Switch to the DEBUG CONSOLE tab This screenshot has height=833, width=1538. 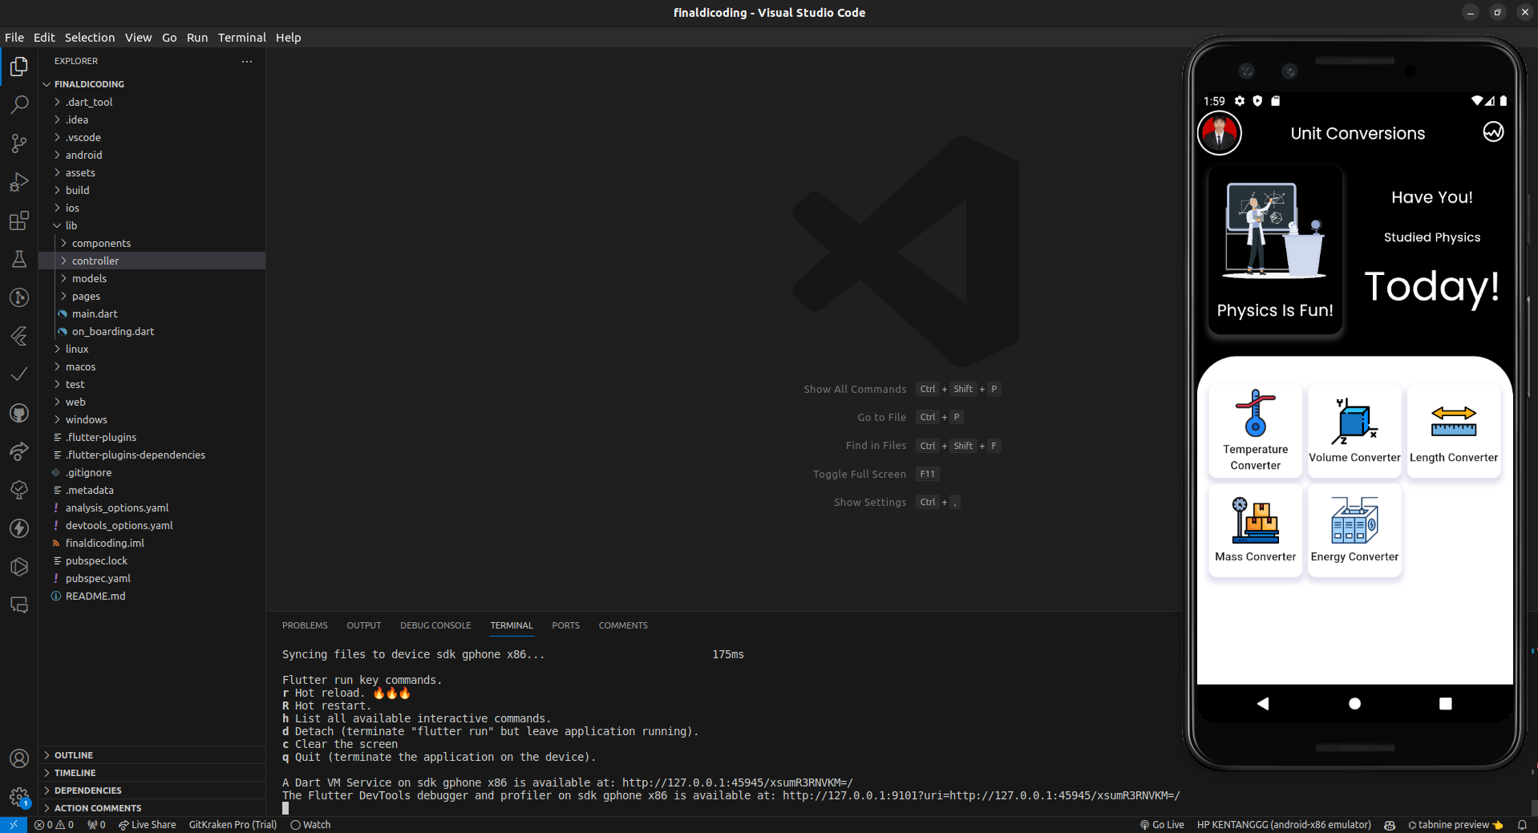coord(435,625)
